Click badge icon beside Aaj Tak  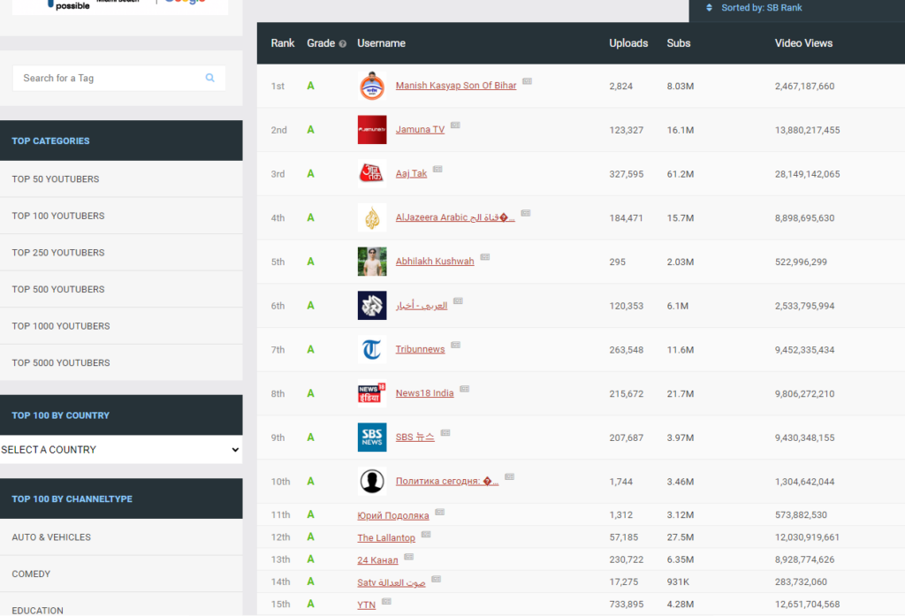(437, 169)
